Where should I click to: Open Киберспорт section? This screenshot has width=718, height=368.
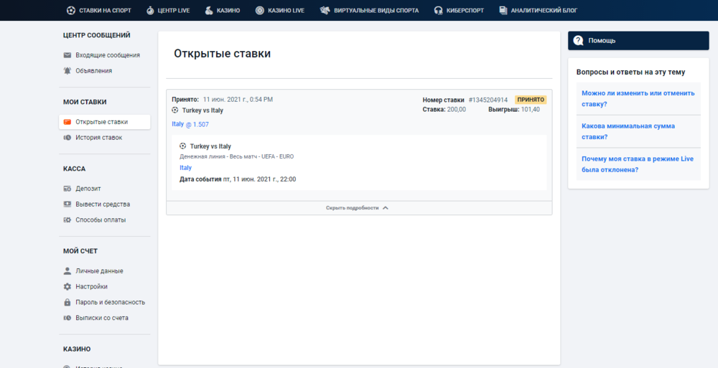[459, 10]
